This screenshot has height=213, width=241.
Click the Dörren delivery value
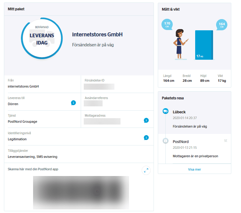click(x=13, y=104)
